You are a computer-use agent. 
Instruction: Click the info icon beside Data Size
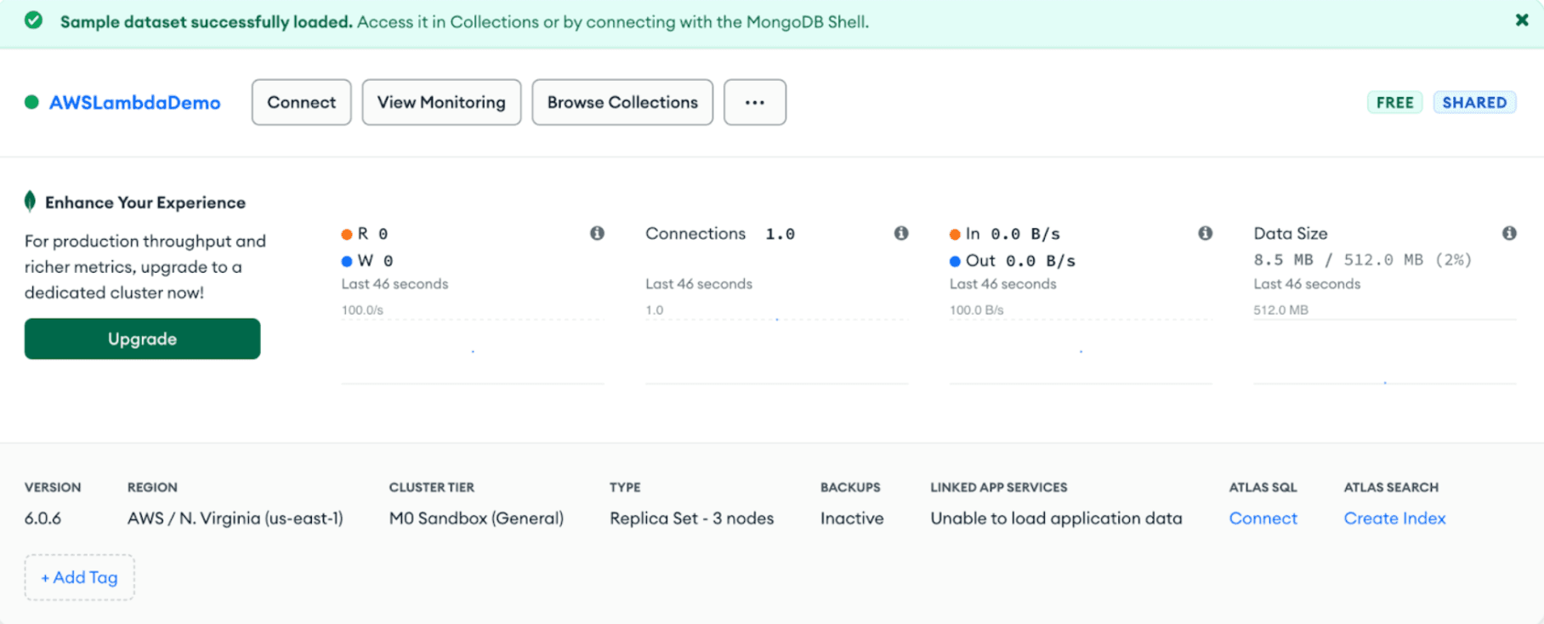[1508, 233]
